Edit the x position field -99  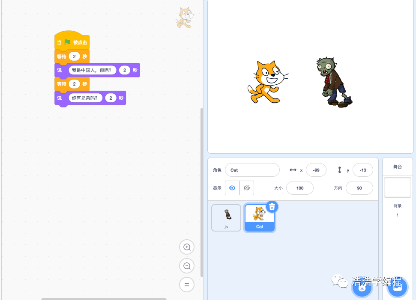[316, 170]
